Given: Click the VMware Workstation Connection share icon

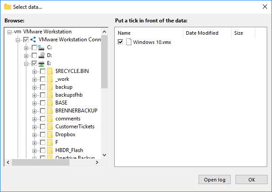Looking at the screenshot, I should click(x=33, y=40).
